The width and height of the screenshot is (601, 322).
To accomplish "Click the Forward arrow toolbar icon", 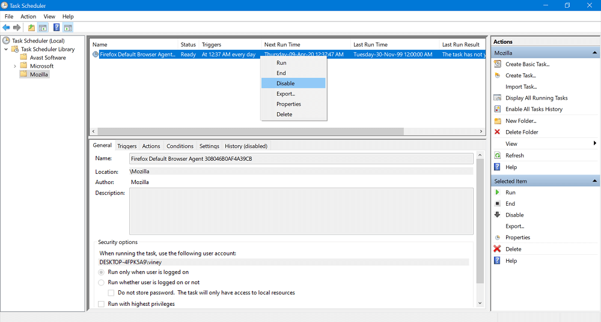I will (17, 28).
